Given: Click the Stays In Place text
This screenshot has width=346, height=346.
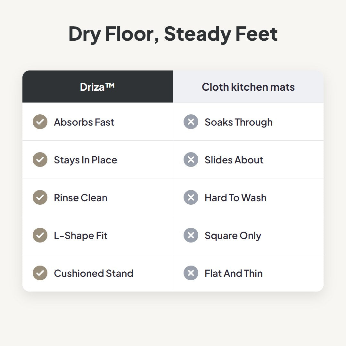Looking at the screenshot, I should tap(86, 160).
